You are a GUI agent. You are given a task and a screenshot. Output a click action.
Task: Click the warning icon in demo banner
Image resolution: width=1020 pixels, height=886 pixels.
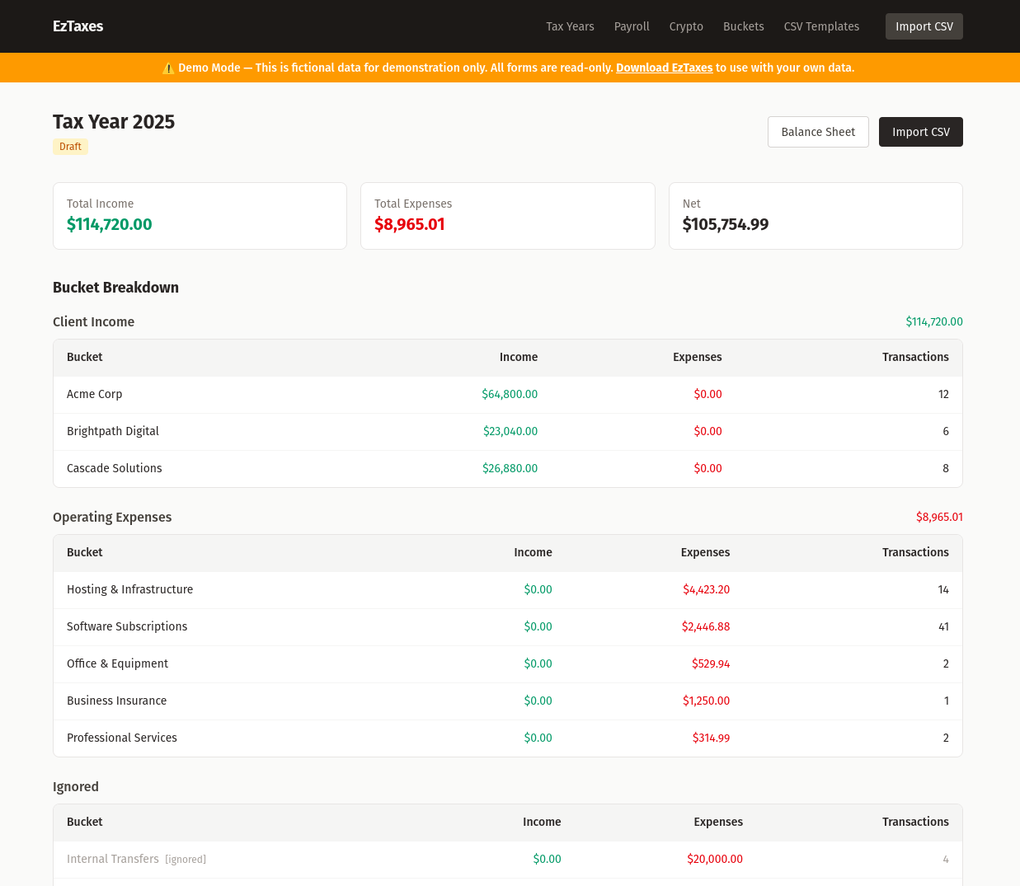click(x=168, y=68)
